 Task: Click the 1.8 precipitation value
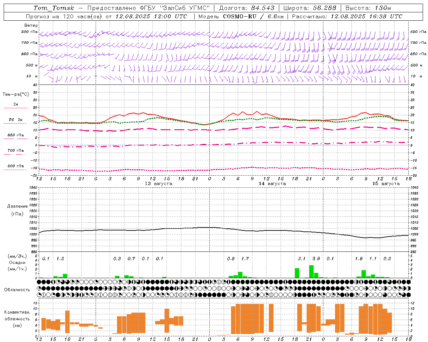point(359,259)
